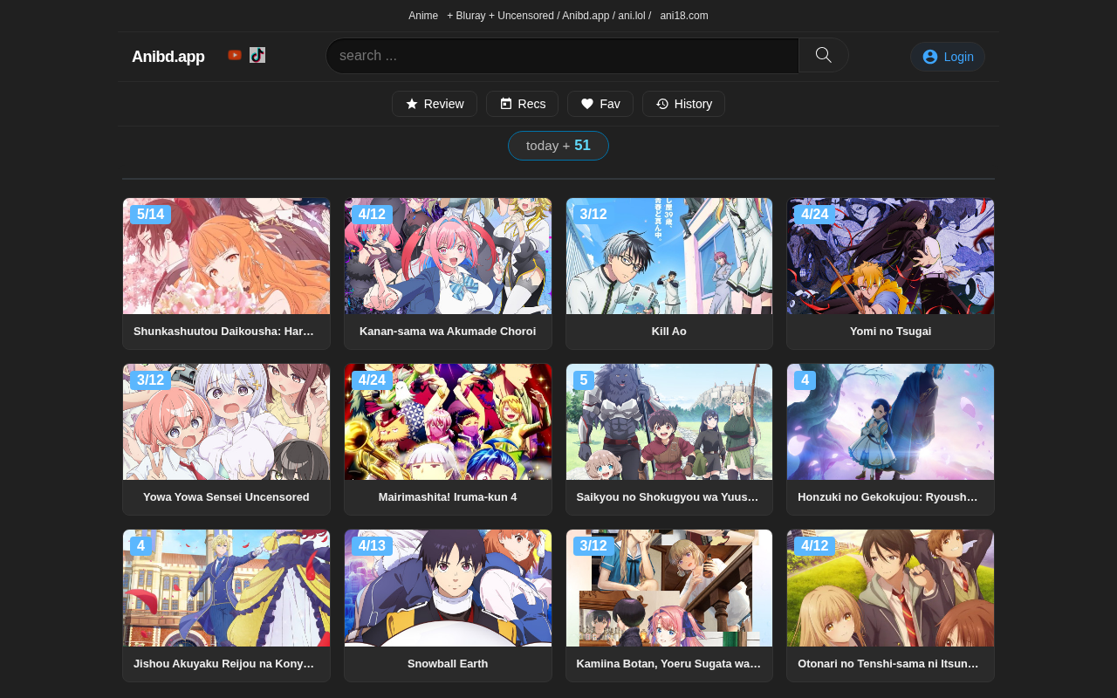Click the 3/12 badge on Kamiina Botan
Viewport: 1117px width, 698px height.
[x=593, y=546]
